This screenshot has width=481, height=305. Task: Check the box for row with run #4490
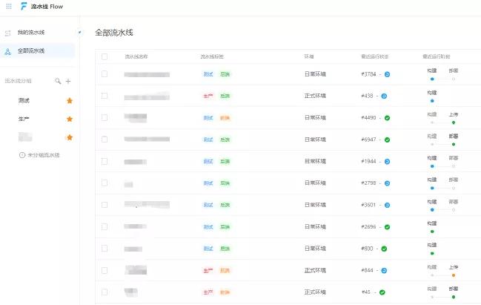pyautogui.click(x=105, y=118)
